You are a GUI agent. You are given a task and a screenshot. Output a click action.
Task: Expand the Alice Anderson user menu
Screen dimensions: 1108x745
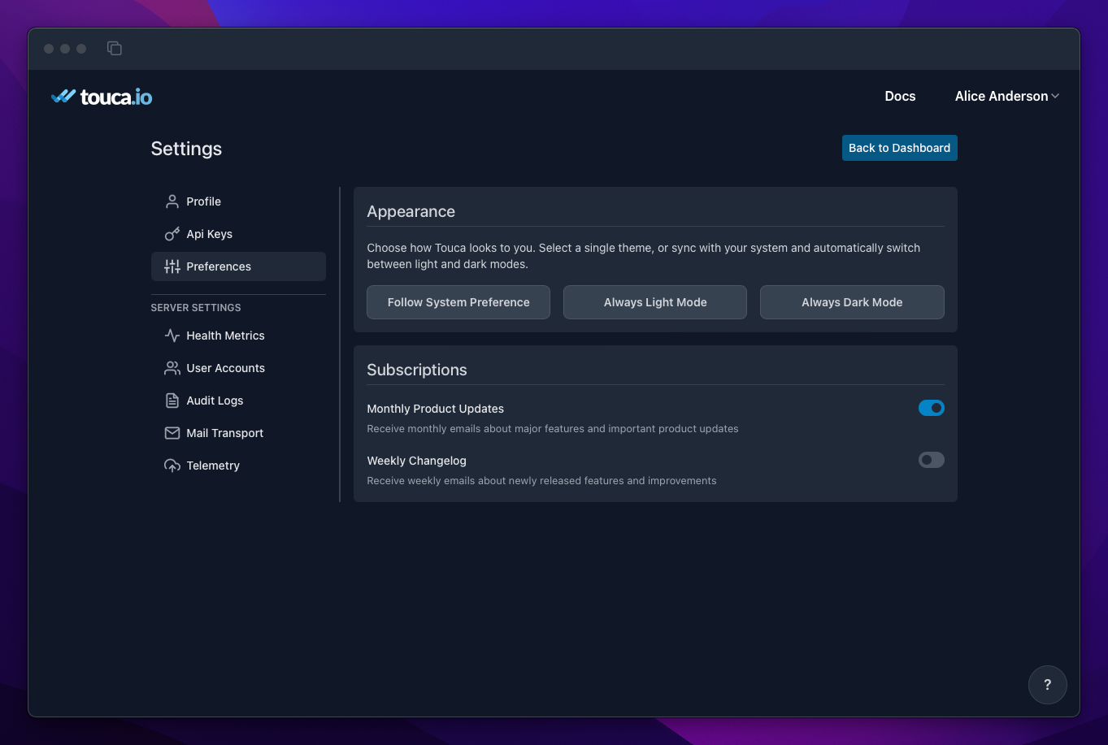point(1007,96)
